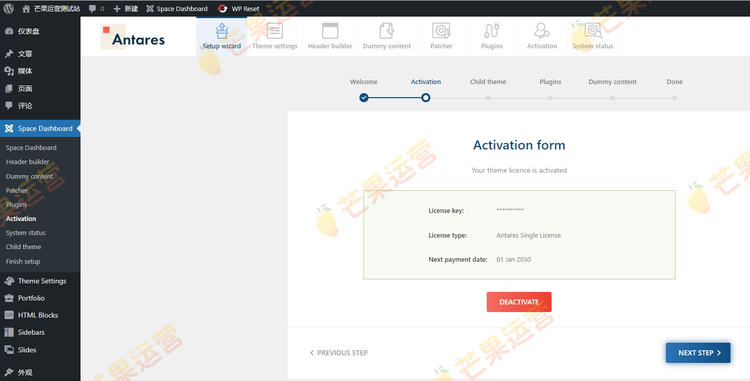Image resolution: width=750 pixels, height=381 pixels.
Task: Select the Child theme step dot
Action: (488, 98)
